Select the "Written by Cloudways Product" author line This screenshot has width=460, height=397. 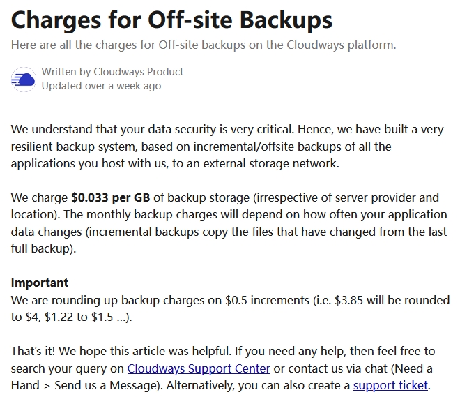112,71
